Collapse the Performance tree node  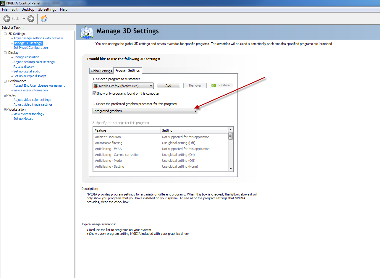(x=5, y=81)
